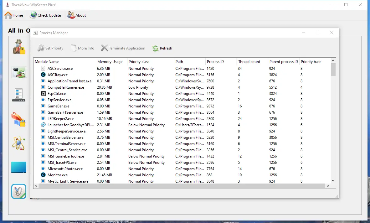Click the FspCtrl.exe process icon
Screen dimensions: 370x223
43,93
